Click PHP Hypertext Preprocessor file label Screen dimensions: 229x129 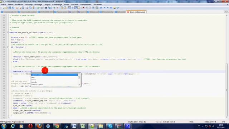(x=12, y=122)
